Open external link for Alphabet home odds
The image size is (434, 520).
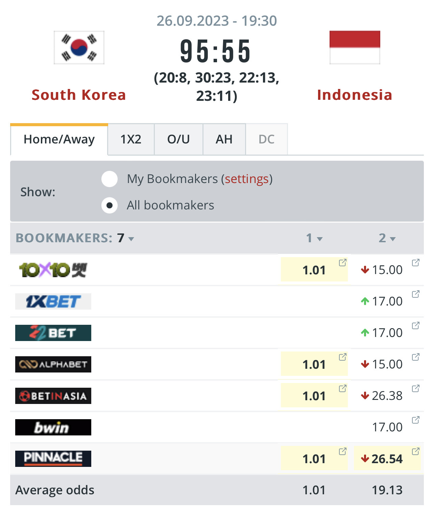(x=342, y=357)
